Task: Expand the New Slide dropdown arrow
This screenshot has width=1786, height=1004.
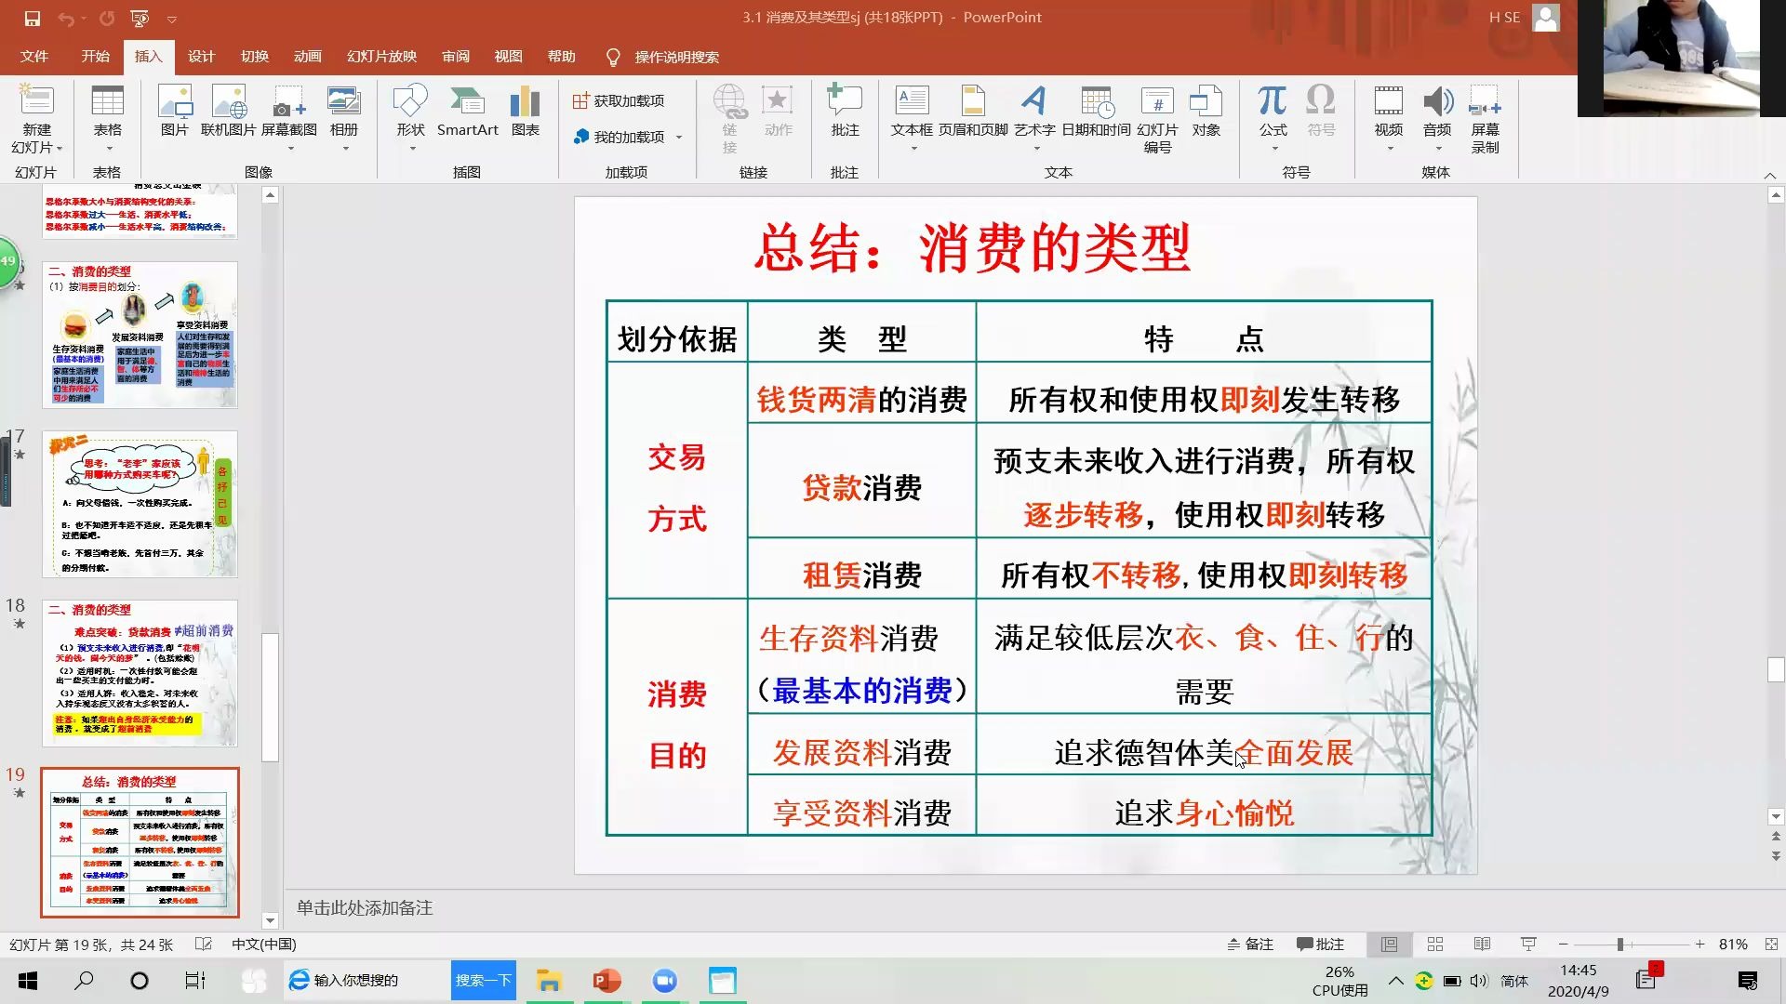Action: point(60,149)
